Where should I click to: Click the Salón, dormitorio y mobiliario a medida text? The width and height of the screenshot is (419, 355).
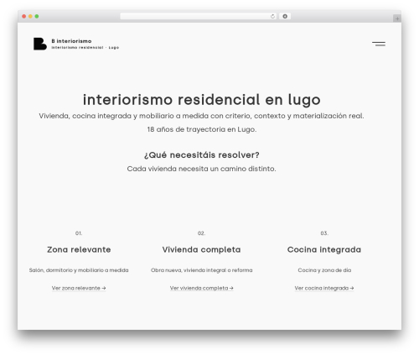(79, 270)
